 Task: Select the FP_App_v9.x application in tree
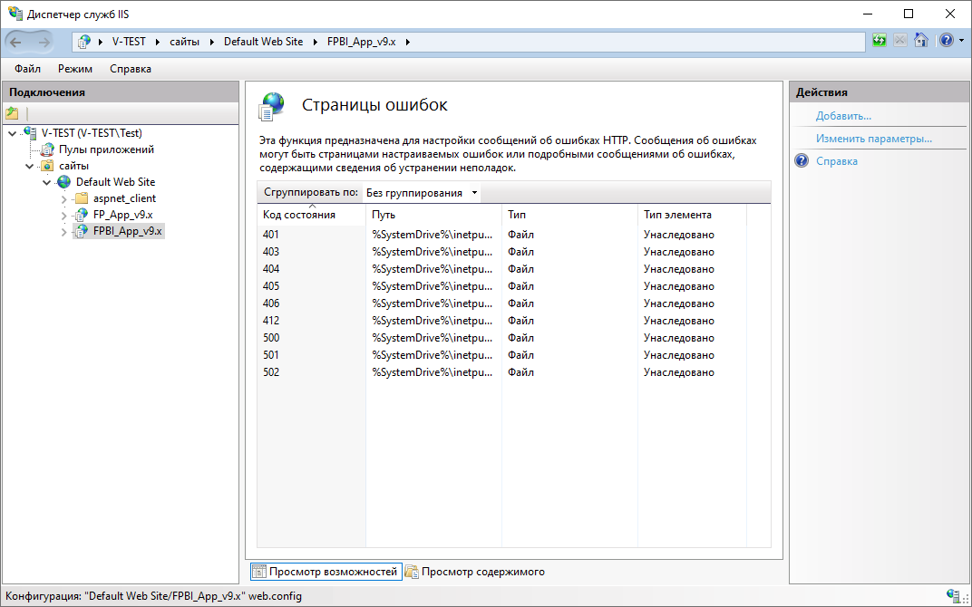tap(122, 215)
